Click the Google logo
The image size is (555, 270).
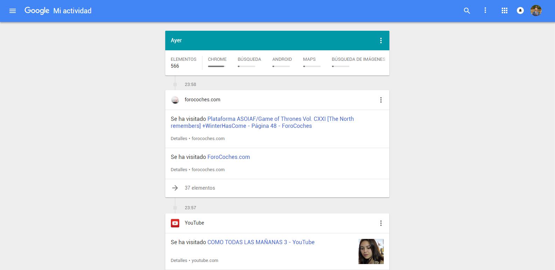37,11
